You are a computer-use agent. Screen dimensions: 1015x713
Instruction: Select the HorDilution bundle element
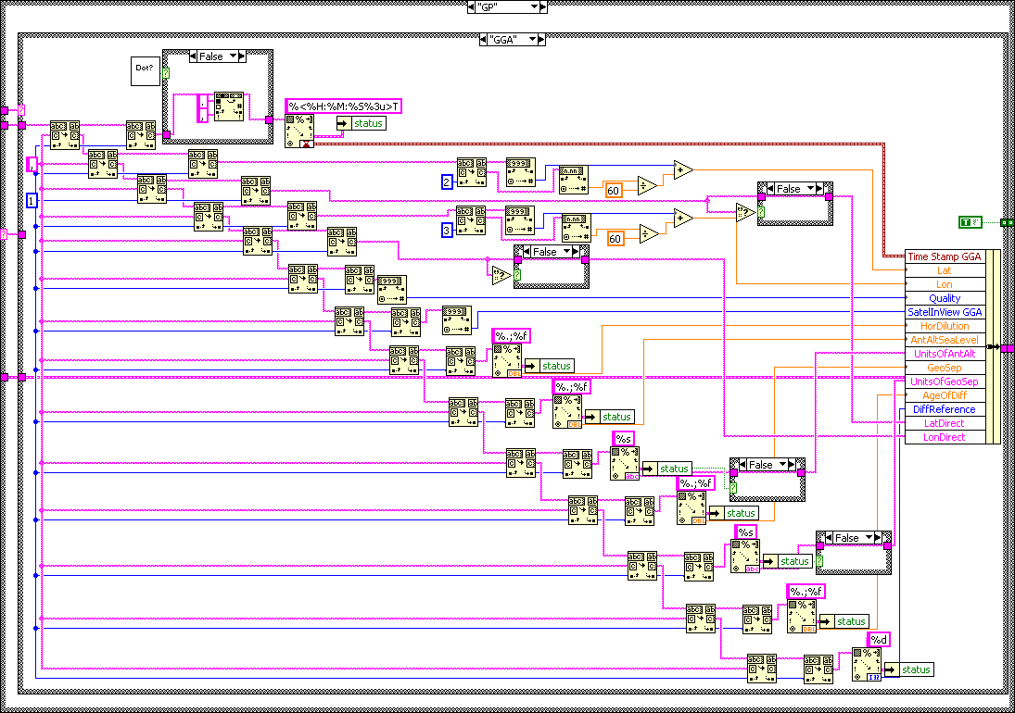coord(945,326)
